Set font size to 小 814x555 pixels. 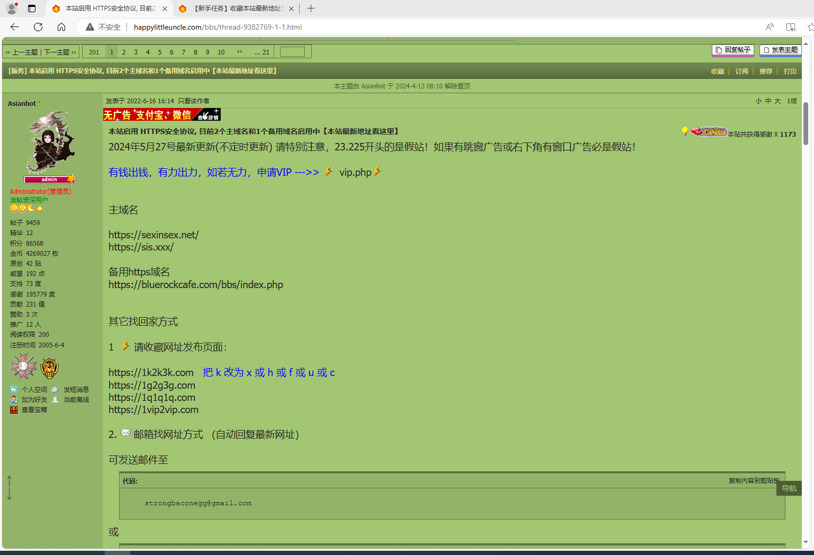(758, 101)
